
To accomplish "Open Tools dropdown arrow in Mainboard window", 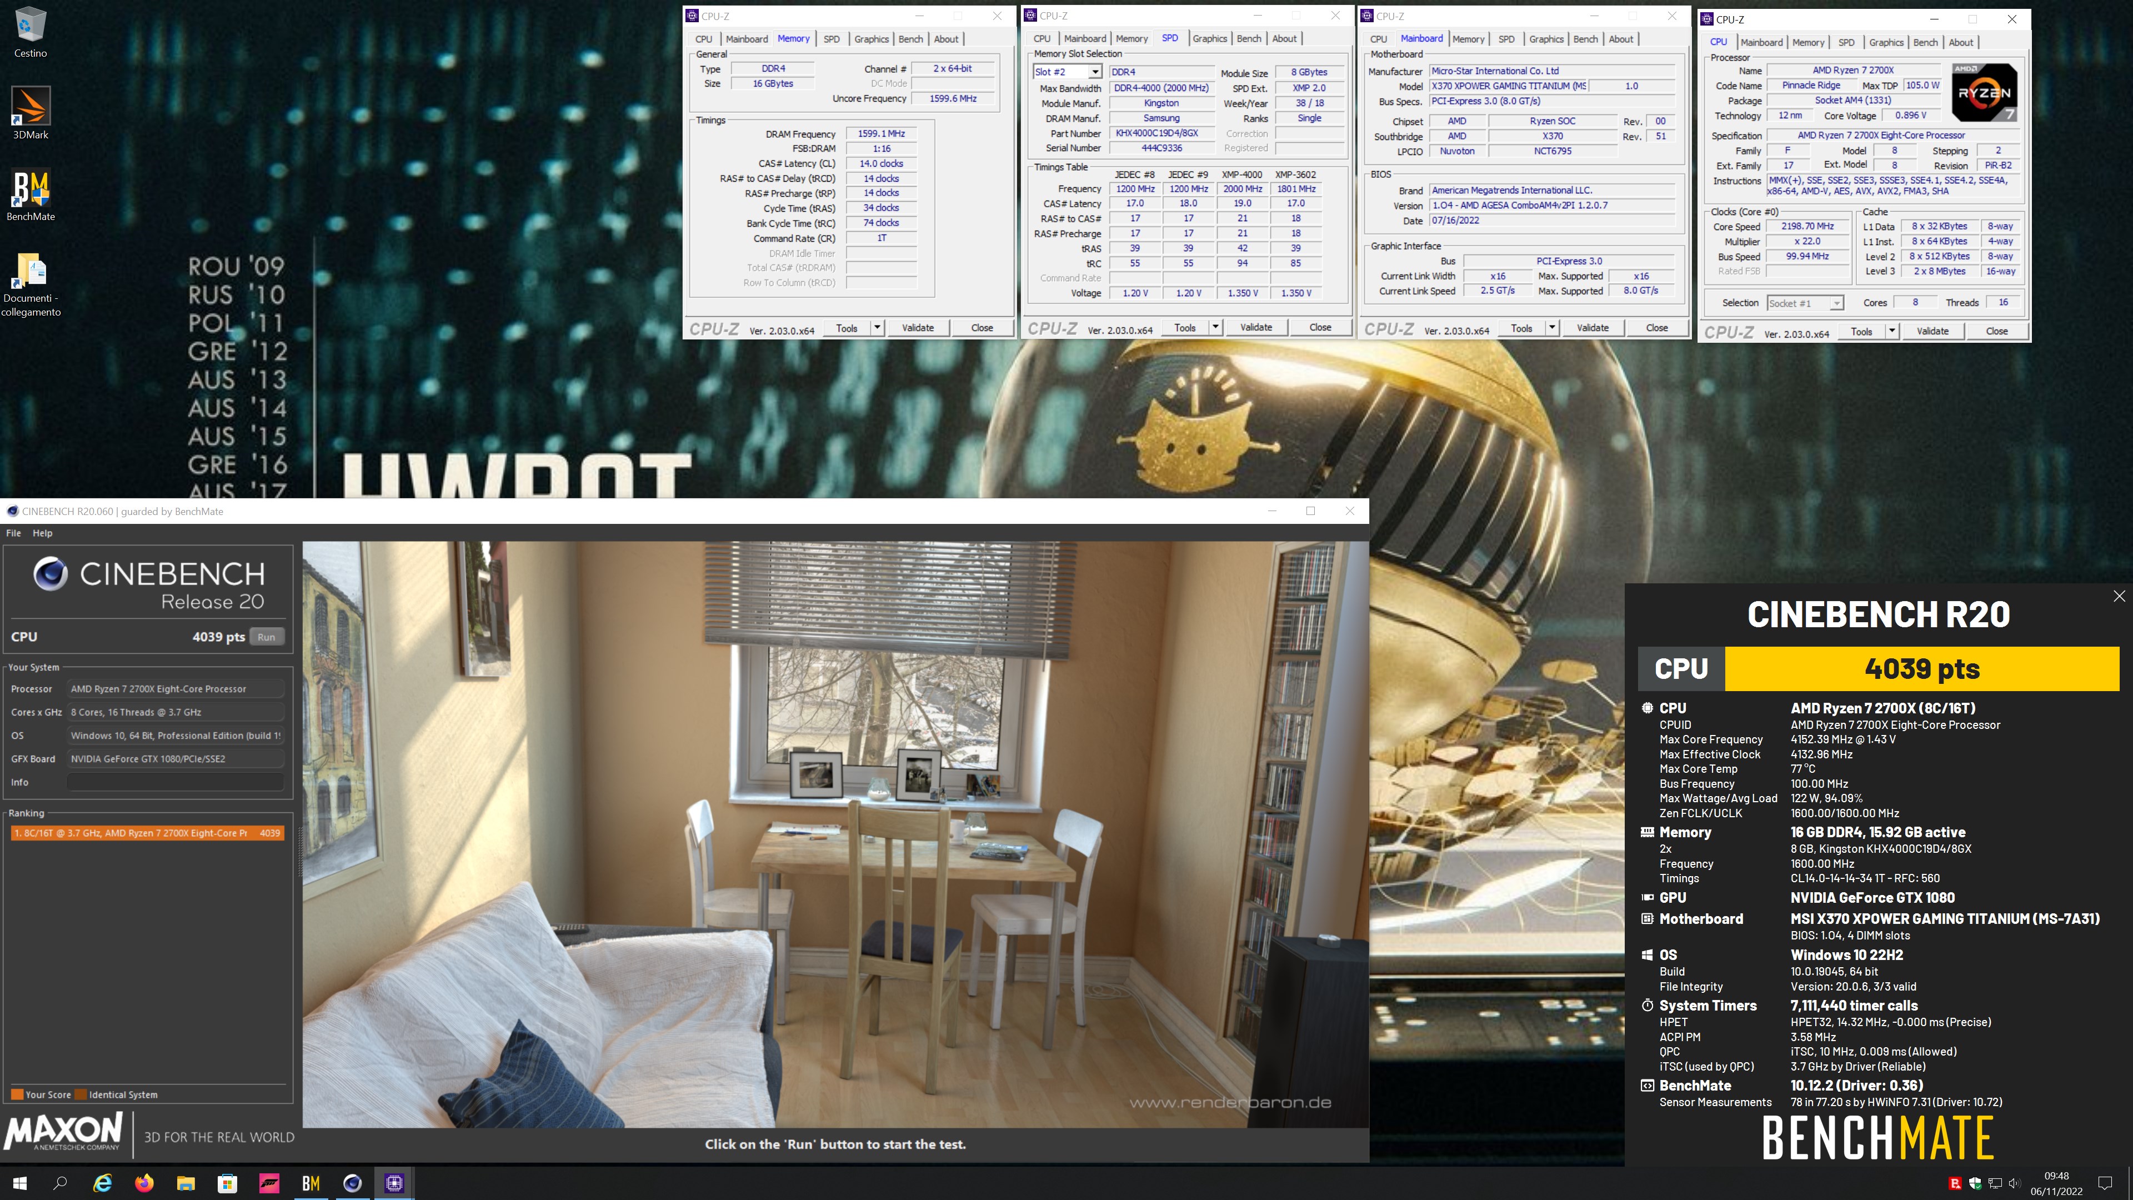I will (1552, 328).
